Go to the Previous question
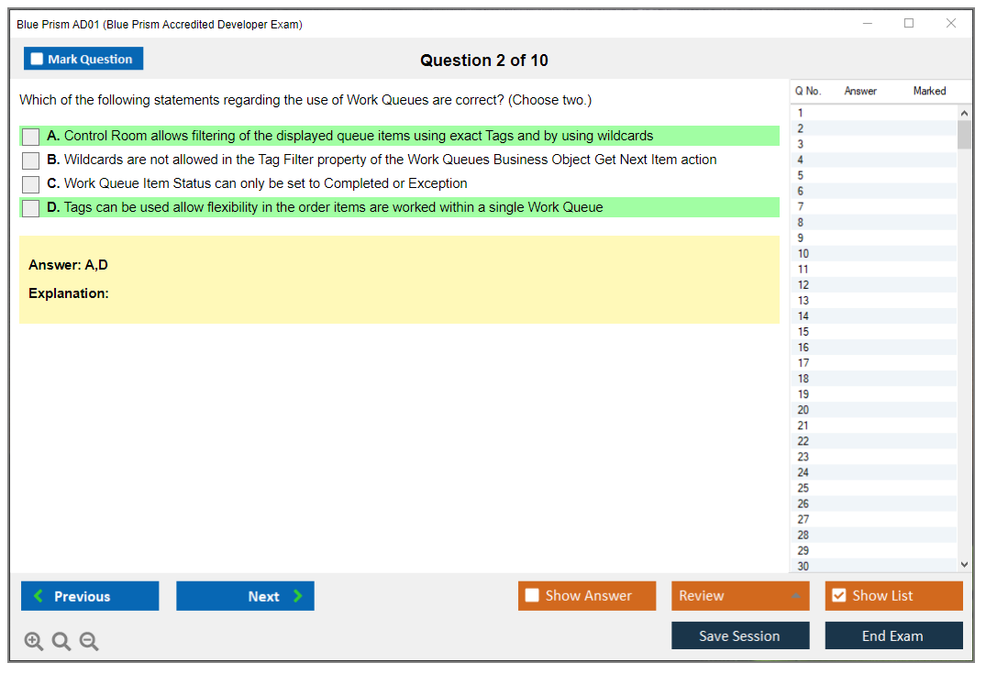986x674 pixels. point(90,596)
